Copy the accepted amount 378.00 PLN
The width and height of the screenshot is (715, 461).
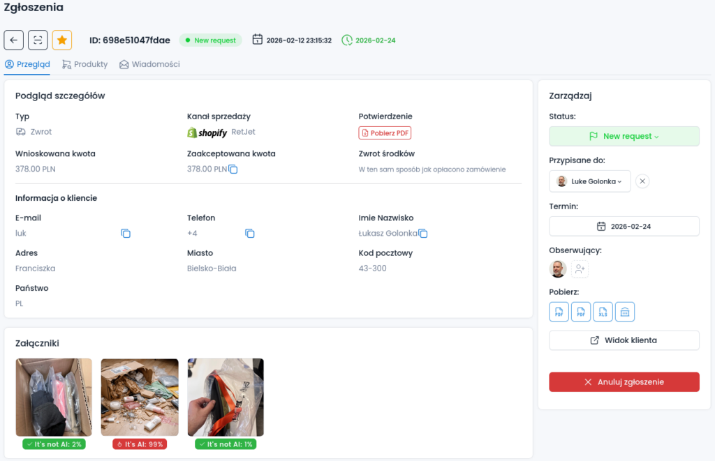pyautogui.click(x=233, y=169)
